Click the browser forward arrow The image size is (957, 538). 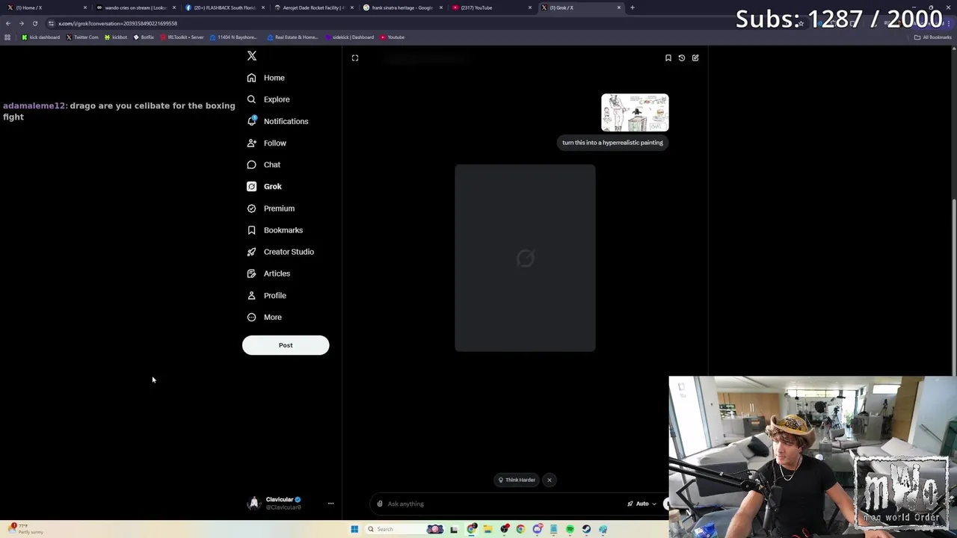22,23
